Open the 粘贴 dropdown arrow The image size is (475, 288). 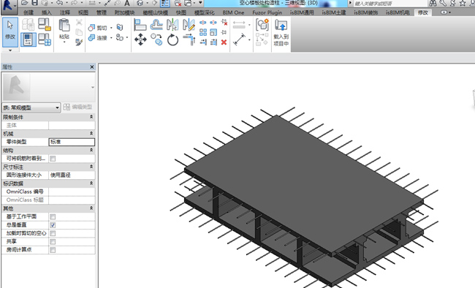(x=64, y=42)
